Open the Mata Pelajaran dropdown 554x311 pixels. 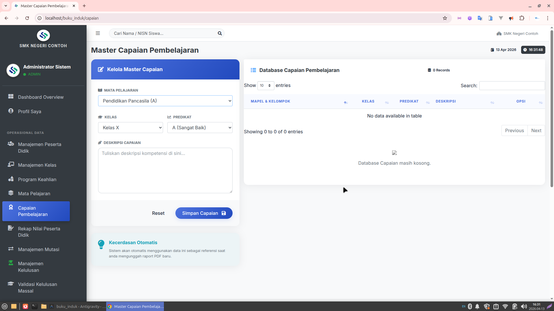pyautogui.click(x=165, y=101)
